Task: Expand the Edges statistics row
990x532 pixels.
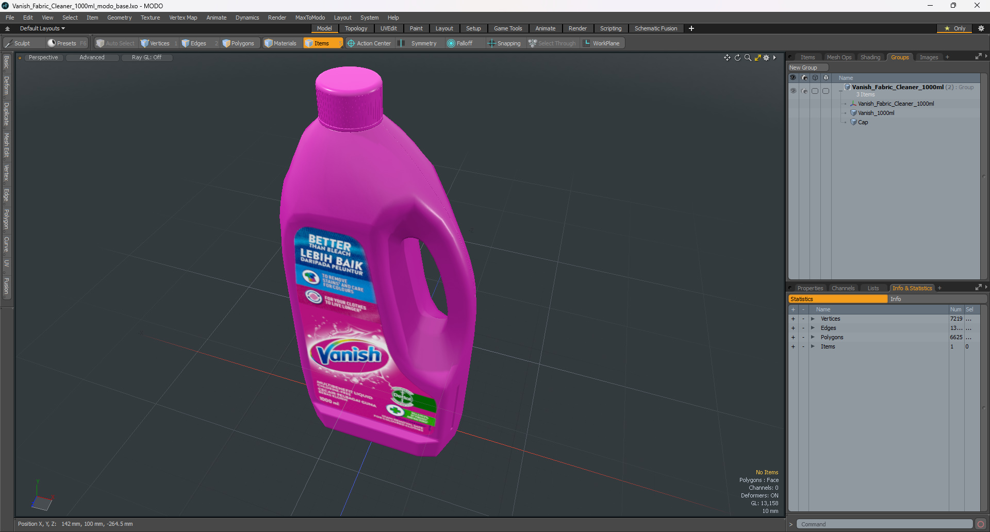Action: (x=813, y=328)
